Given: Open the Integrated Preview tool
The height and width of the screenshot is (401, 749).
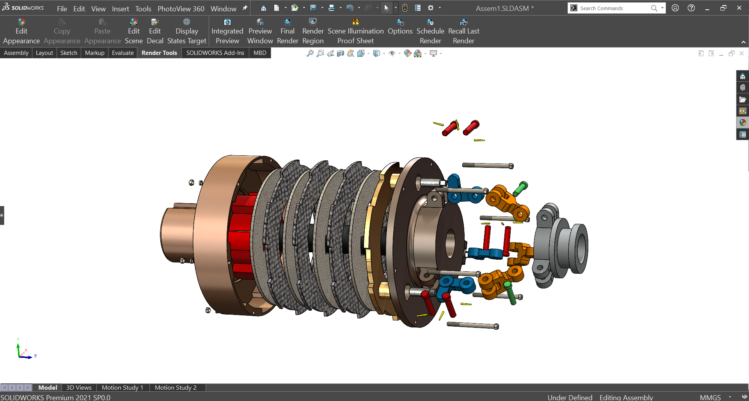Looking at the screenshot, I should [x=227, y=30].
